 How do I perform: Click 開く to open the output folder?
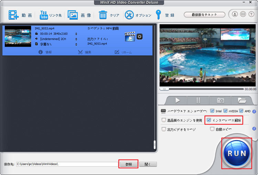coord(148,164)
